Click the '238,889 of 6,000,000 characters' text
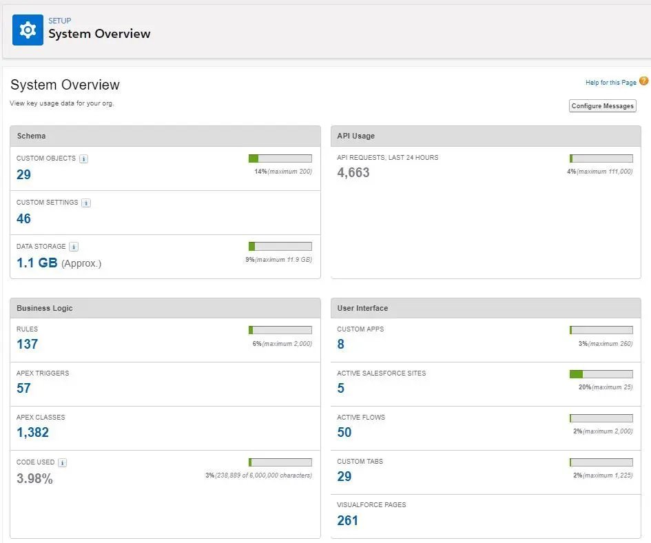This screenshot has width=651, height=543. tap(264, 475)
